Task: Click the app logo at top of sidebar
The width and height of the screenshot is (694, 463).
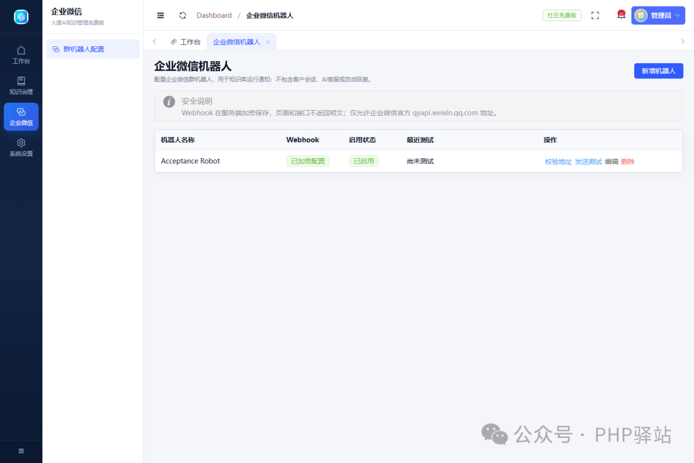Action: tap(21, 17)
